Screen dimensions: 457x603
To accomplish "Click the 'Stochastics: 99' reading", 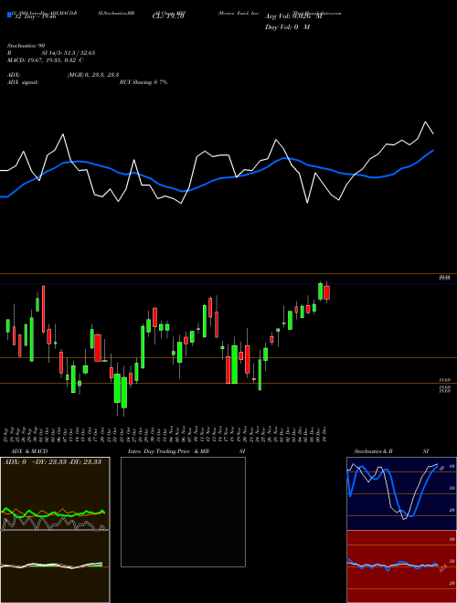I will coord(26,46).
